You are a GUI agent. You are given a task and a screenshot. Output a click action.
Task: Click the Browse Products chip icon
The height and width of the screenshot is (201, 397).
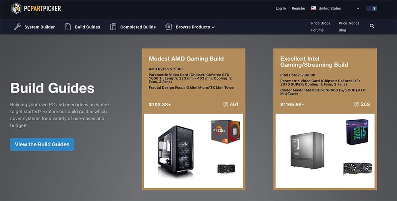169,27
